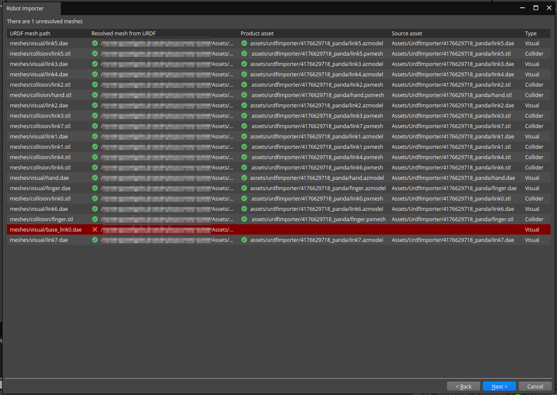Screen dimensions: 557x395
Task: Click the Source asset column header
Action: (x=407, y=33)
